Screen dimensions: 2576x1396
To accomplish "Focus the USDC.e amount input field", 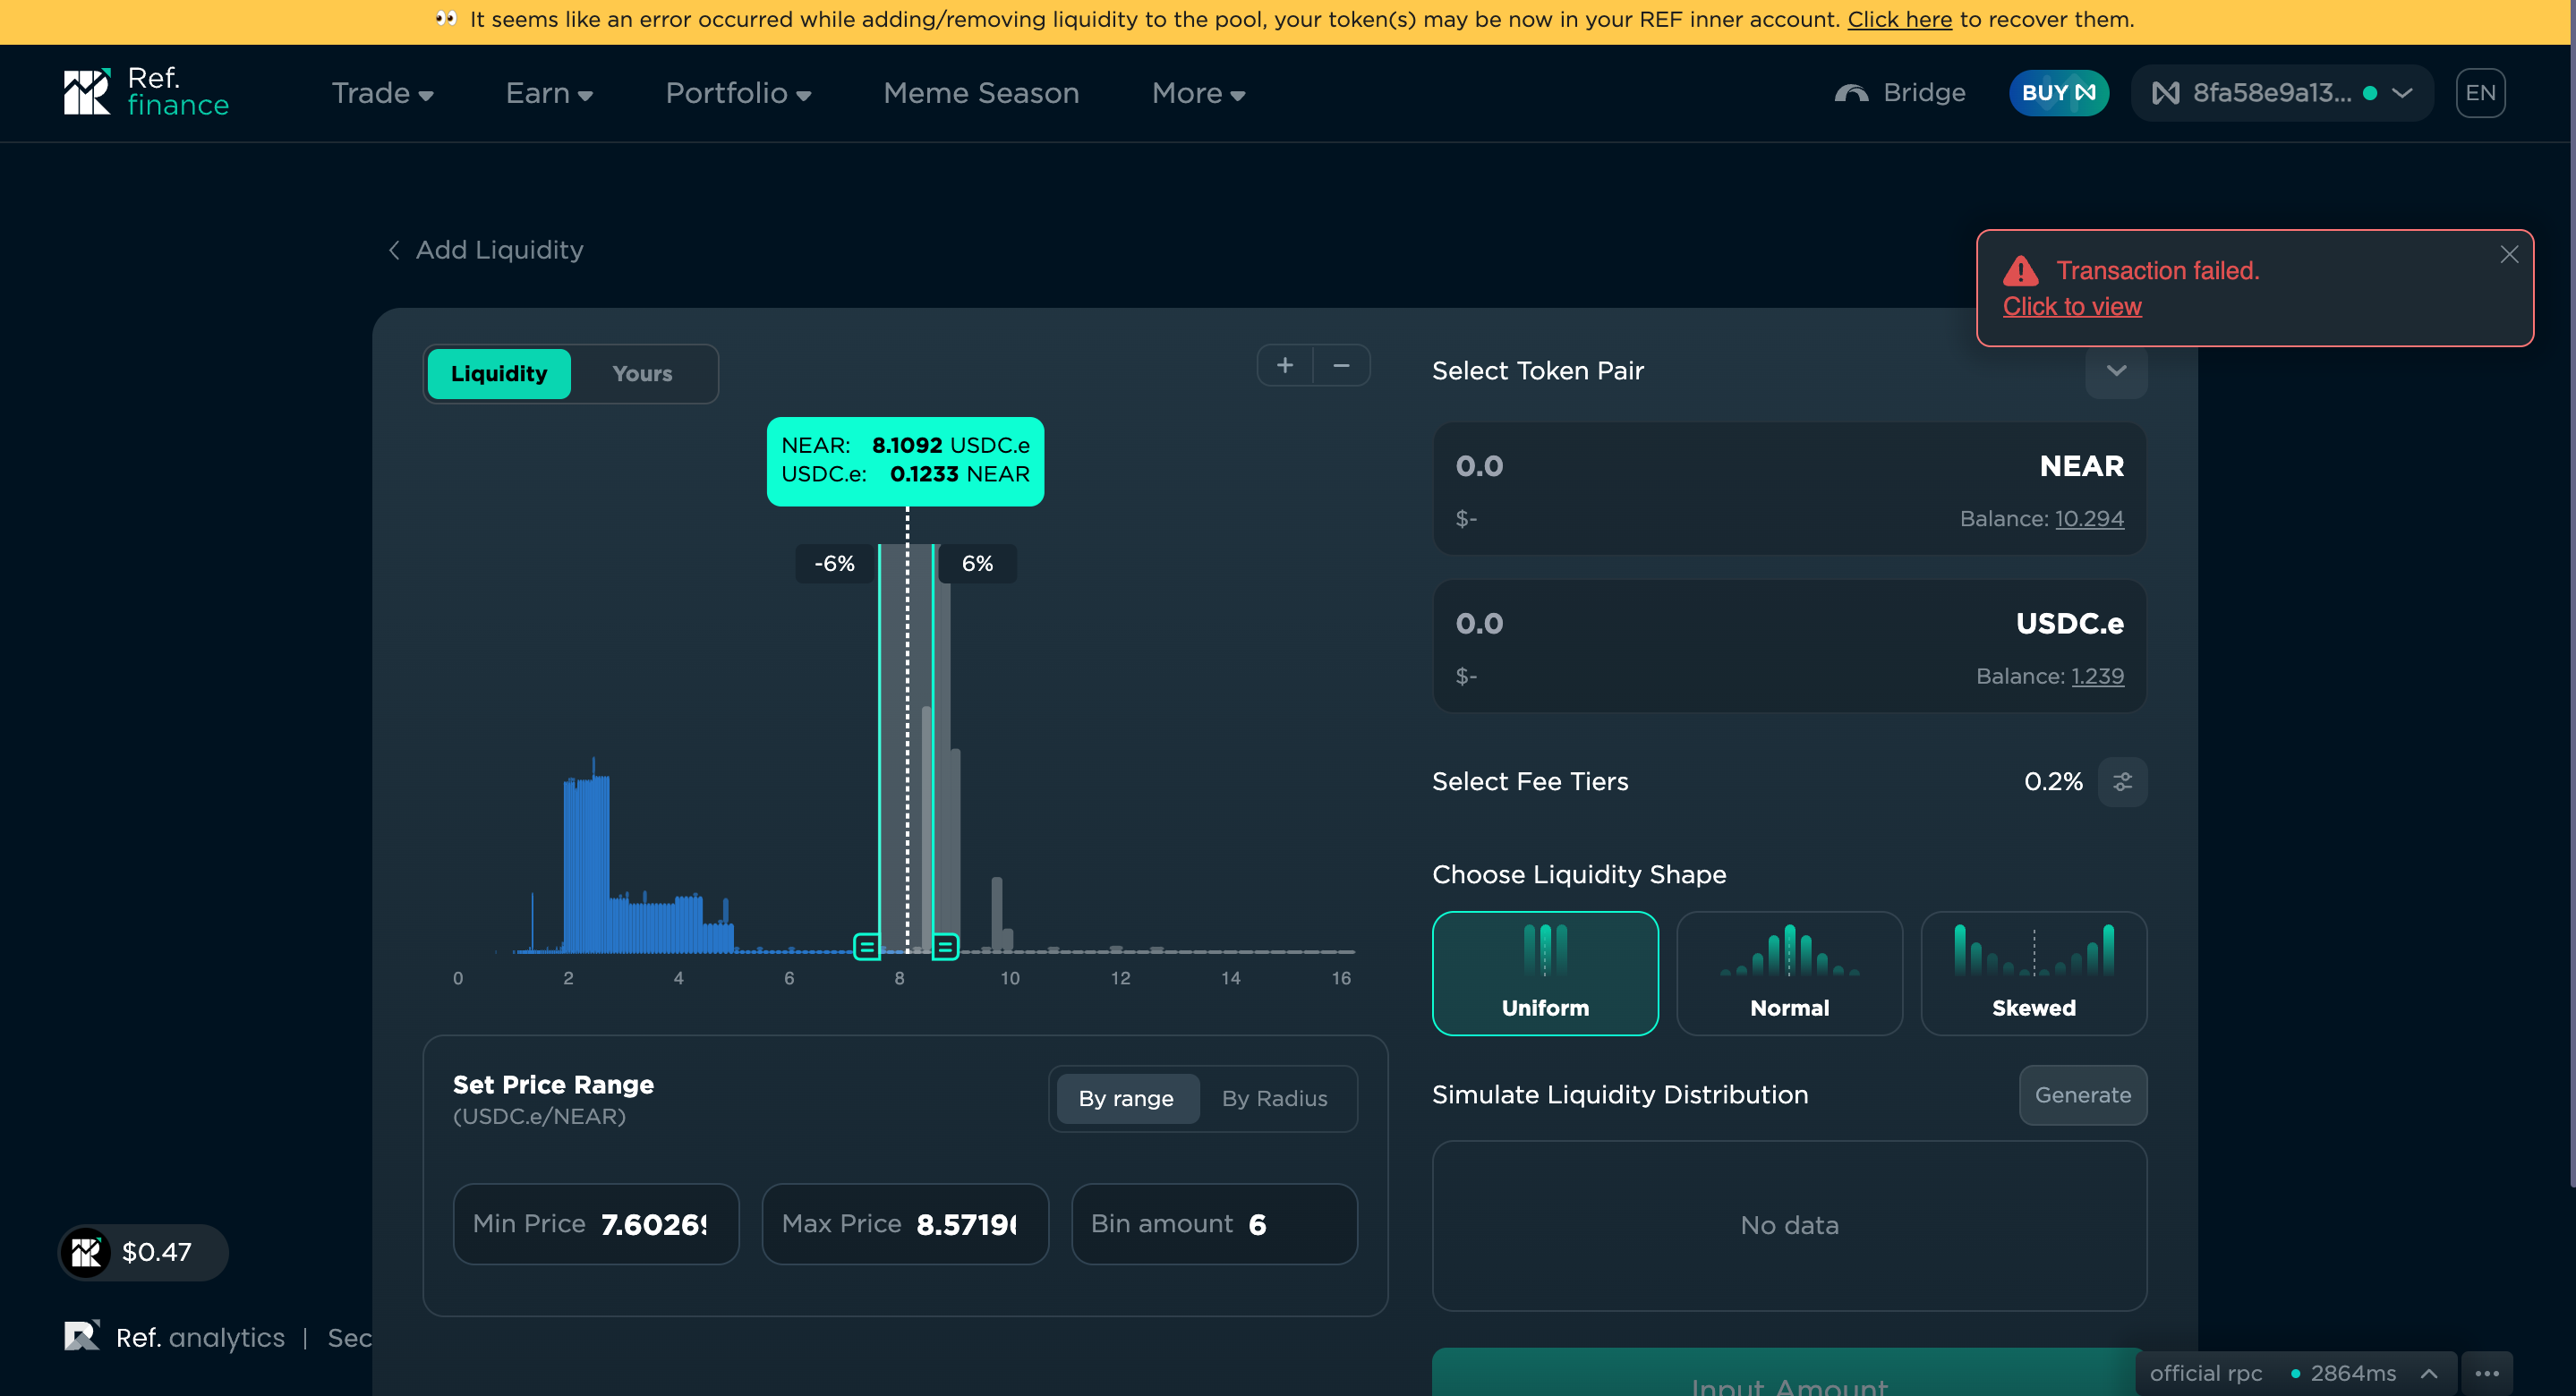I will 1789,646.
